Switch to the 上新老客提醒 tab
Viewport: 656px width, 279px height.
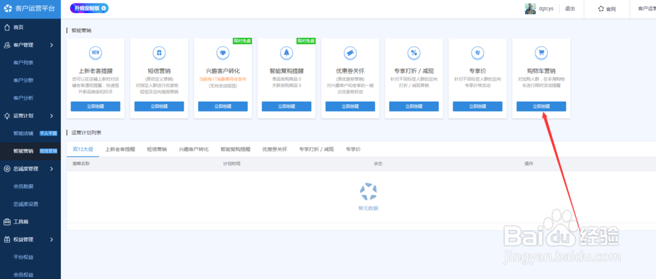click(120, 149)
